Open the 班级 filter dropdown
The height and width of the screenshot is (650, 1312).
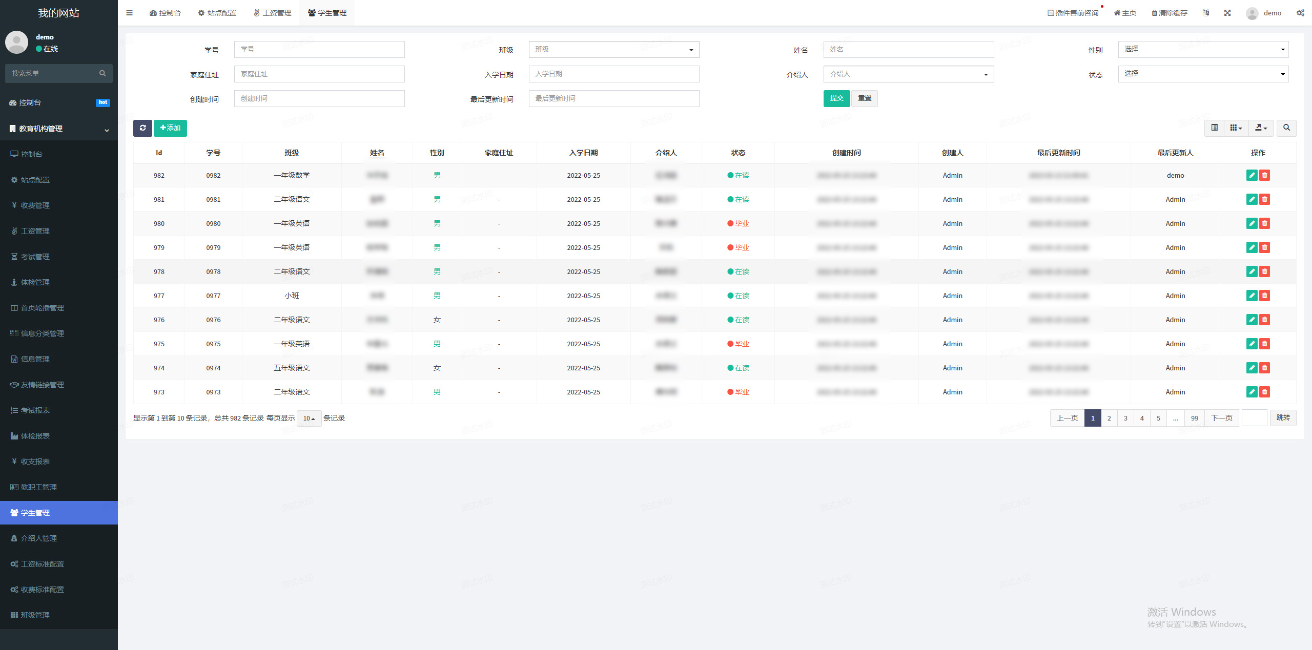coord(613,50)
